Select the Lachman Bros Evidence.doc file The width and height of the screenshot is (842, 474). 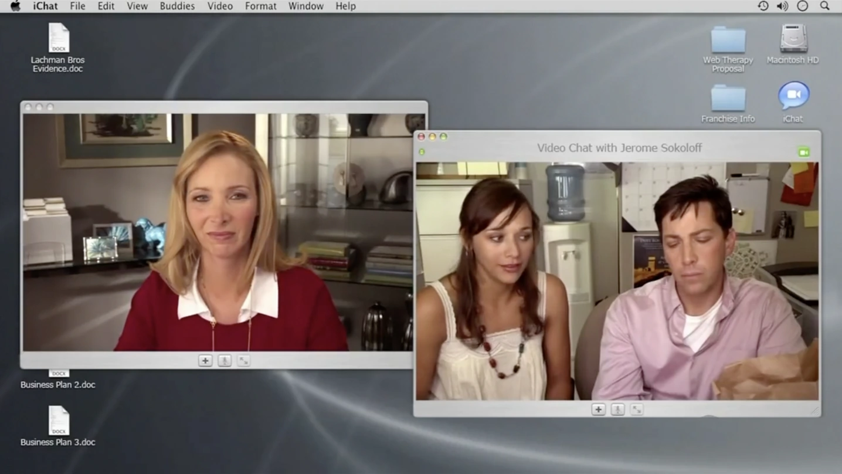[x=58, y=48]
